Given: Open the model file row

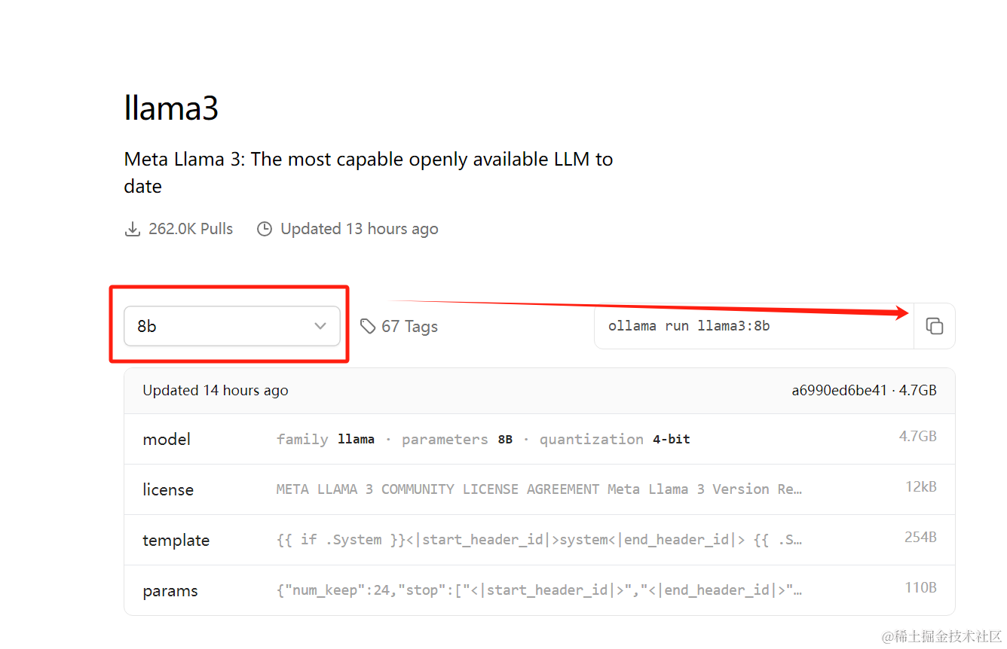Looking at the screenshot, I should tap(539, 439).
